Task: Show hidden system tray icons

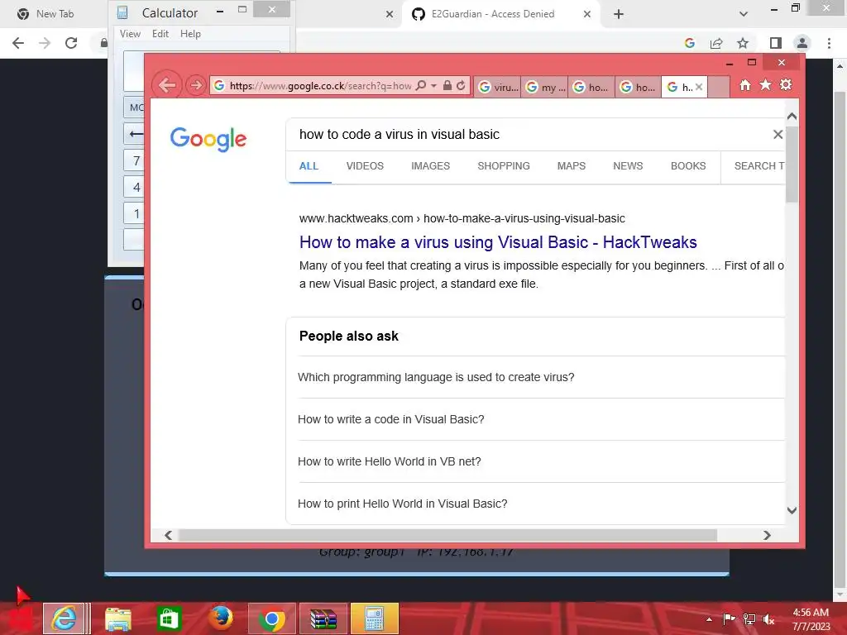Action: (x=709, y=619)
